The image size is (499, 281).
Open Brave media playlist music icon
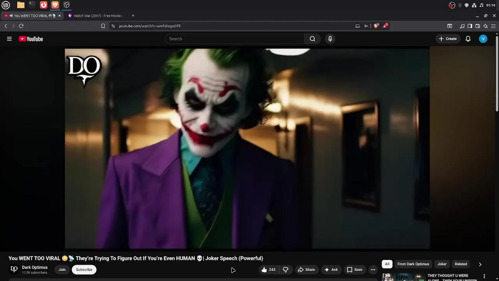click(462, 26)
